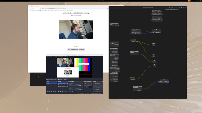Hide the second Video Capture Device source
The width and height of the screenshot is (202, 113).
pyautogui.click(x=66, y=87)
